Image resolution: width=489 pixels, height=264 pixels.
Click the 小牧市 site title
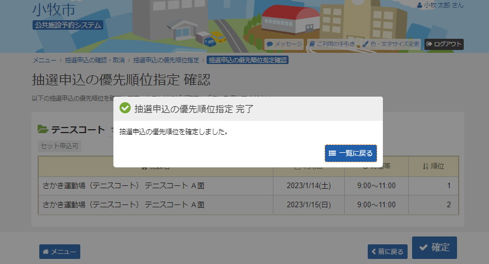pos(53,10)
